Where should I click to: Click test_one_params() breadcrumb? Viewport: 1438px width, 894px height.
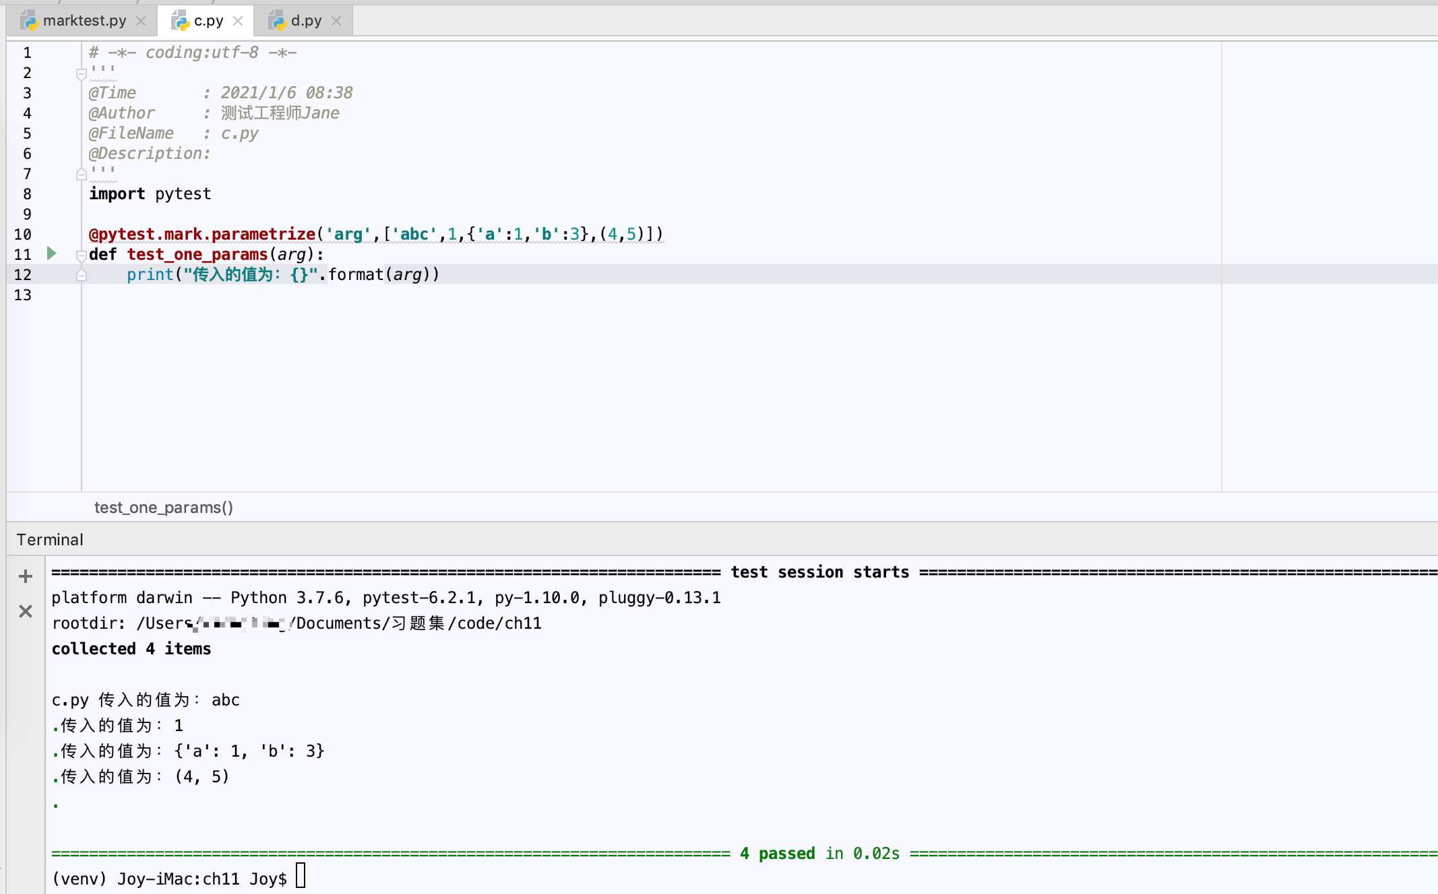[x=164, y=508]
